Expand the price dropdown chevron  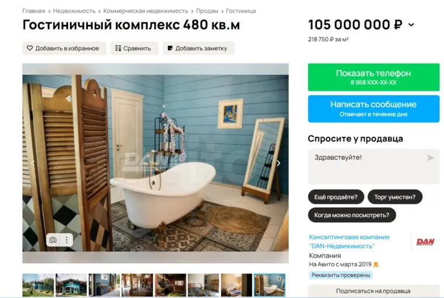click(x=411, y=25)
